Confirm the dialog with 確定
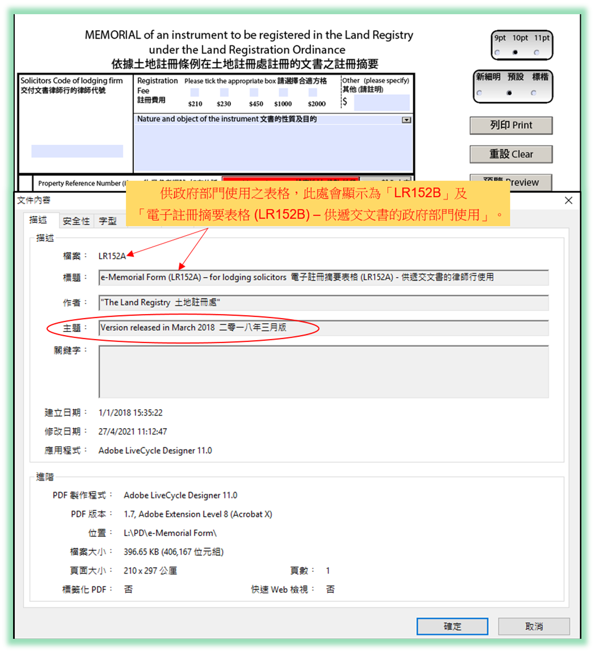The height and width of the screenshot is (653, 595). 452,626
